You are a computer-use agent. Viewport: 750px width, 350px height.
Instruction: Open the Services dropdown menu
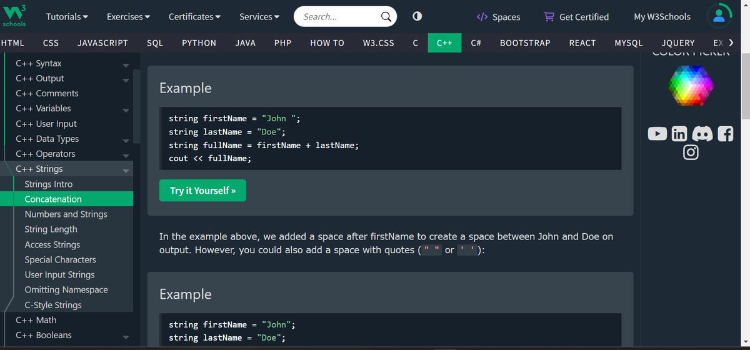tap(259, 16)
